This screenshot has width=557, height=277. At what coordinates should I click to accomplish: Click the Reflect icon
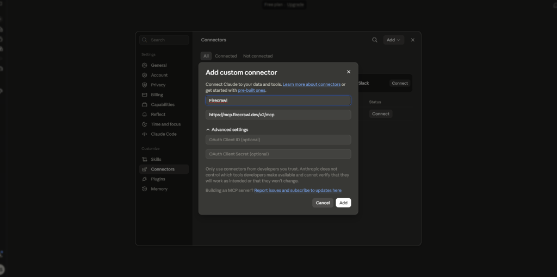(x=144, y=115)
